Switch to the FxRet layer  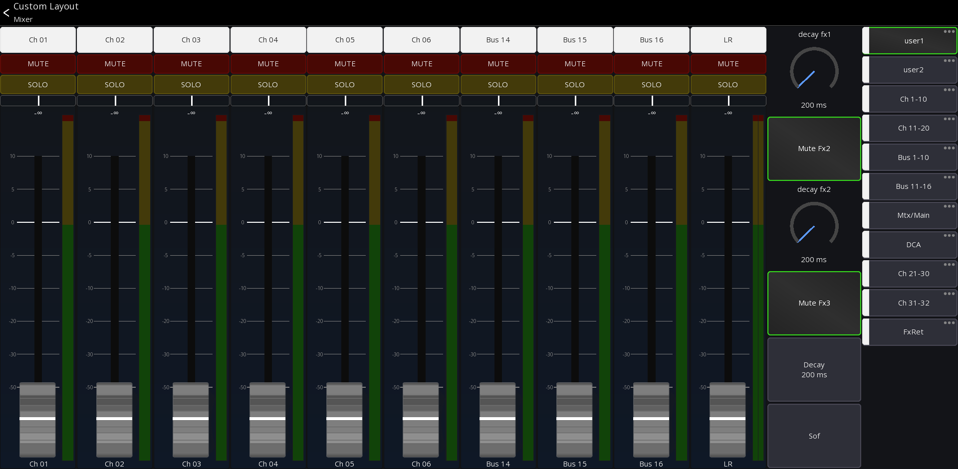click(x=910, y=332)
